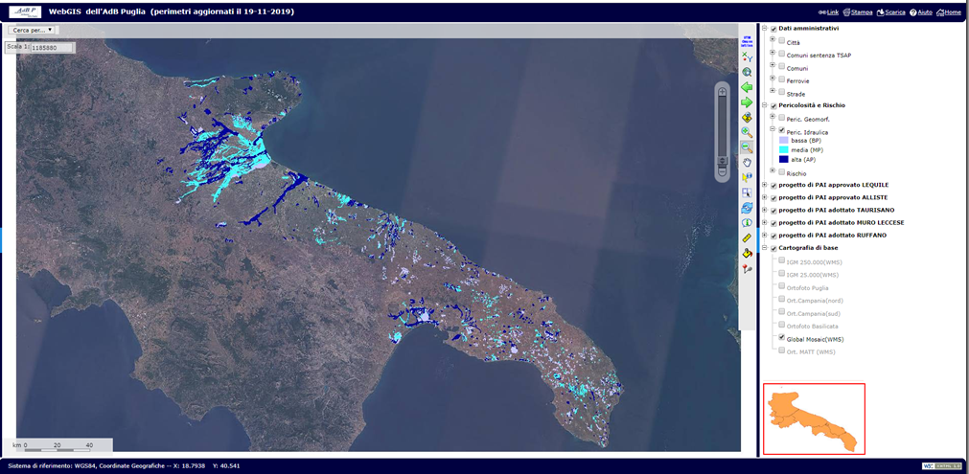Viewport: 969px width, 474px height.
Task: Open the Aiuto help link
Action: [x=921, y=11]
